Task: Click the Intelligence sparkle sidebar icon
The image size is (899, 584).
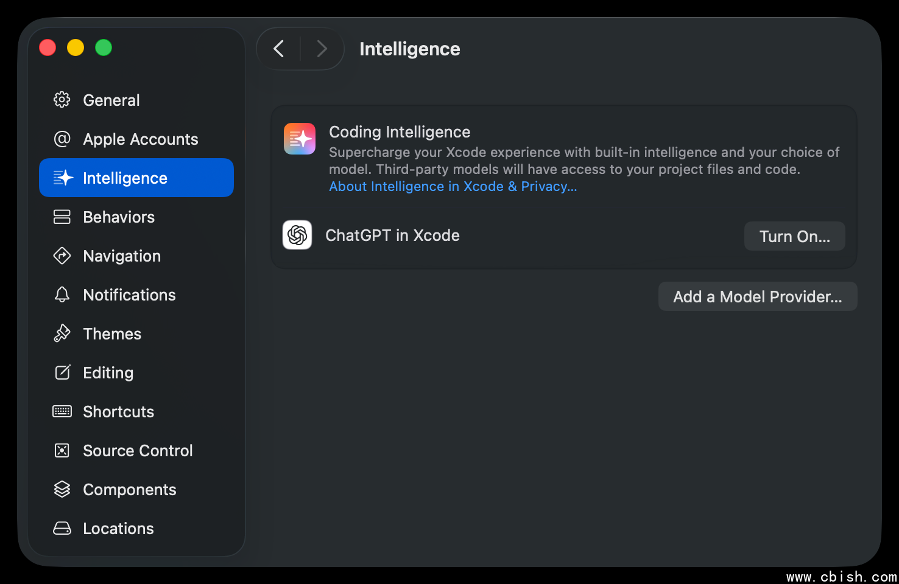Action: (x=63, y=178)
